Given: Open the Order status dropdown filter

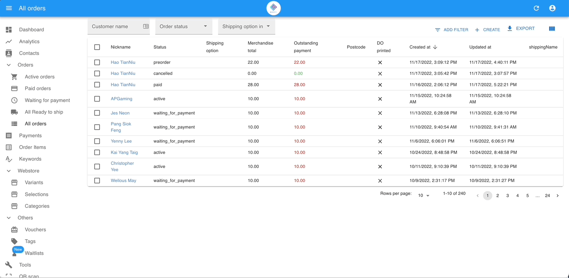Looking at the screenshot, I should coord(183,27).
